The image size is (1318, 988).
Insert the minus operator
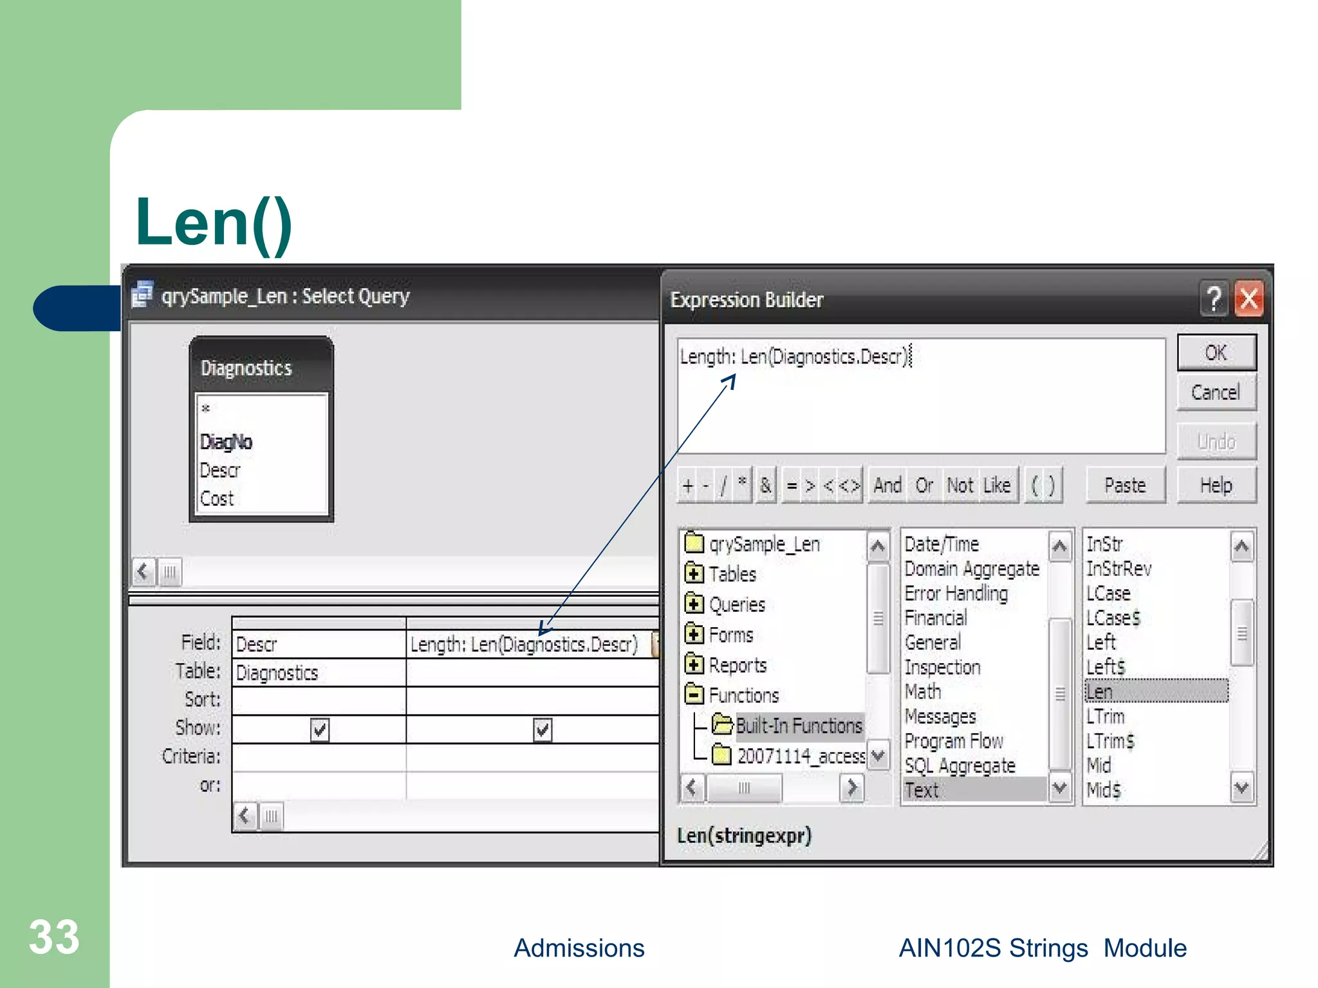coord(706,486)
